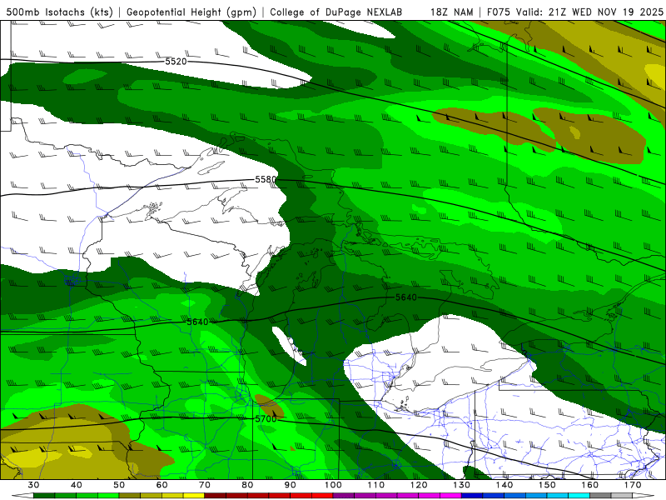Click the 5520 height contour label

pos(176,62)
